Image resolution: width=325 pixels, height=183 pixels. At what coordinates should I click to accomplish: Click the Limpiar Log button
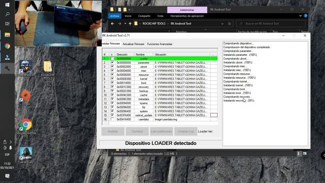186,131
